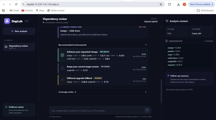Click the 6 packages count label
This screenshot has height=120, width=216.
tap(209, 41)
